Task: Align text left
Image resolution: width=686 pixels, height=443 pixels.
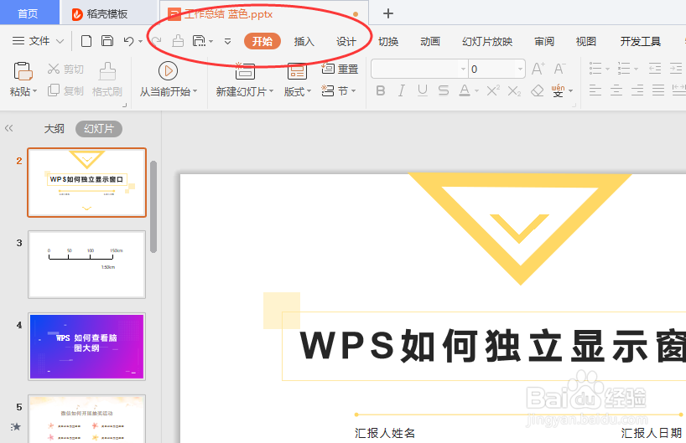Action: tap(595, 91)
